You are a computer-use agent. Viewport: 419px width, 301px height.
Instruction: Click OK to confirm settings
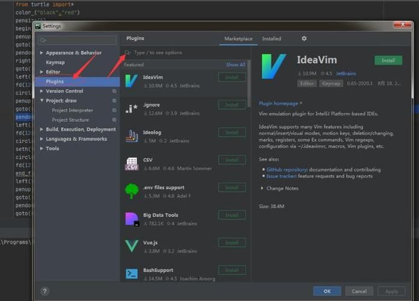[x=327, y=291]
